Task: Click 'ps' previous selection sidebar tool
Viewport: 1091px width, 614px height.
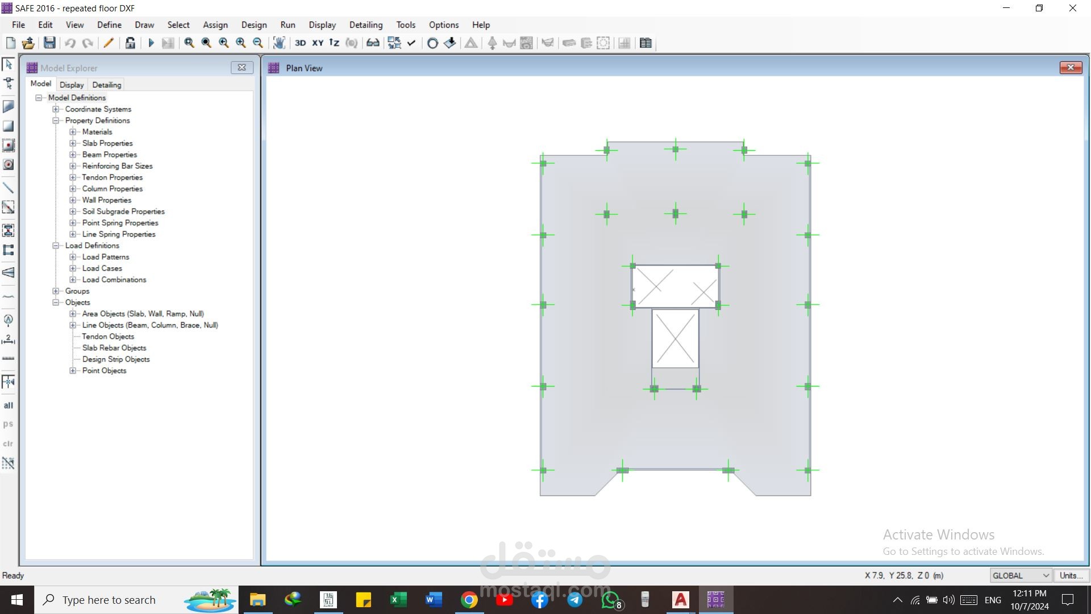Action: 8,424
